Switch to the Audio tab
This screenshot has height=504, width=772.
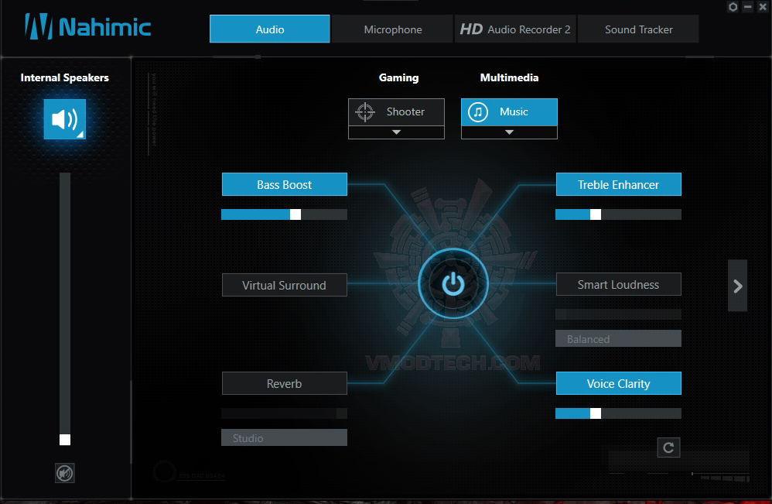point(270,29)
